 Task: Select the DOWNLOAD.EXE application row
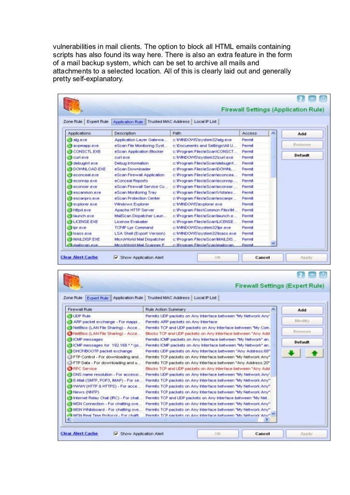(168, 169)
